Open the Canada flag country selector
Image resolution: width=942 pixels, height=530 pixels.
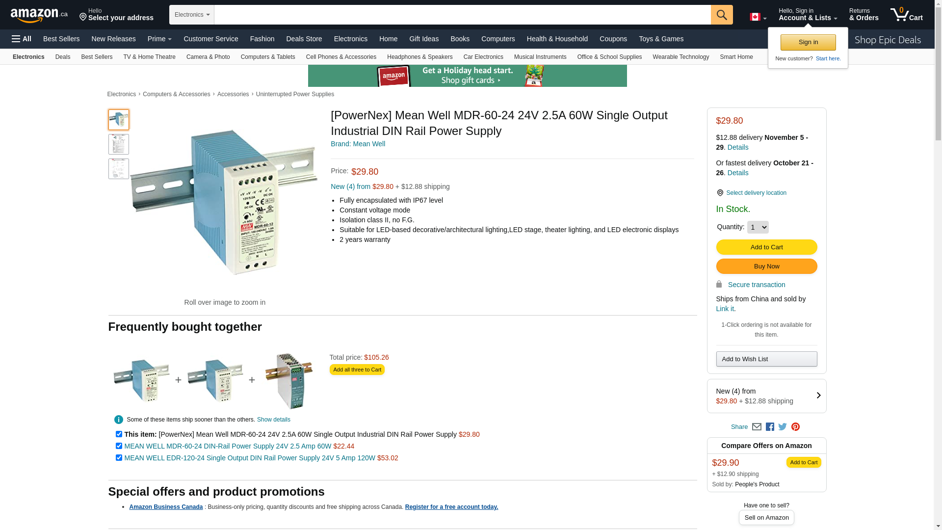758,17
